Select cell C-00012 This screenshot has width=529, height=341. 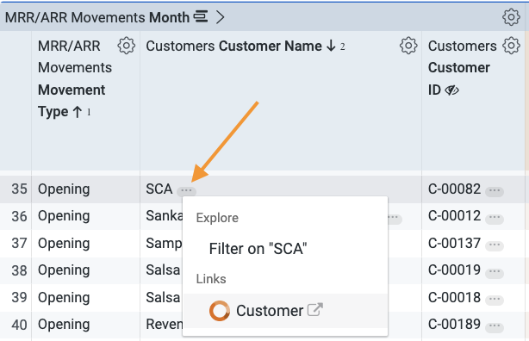454,216
